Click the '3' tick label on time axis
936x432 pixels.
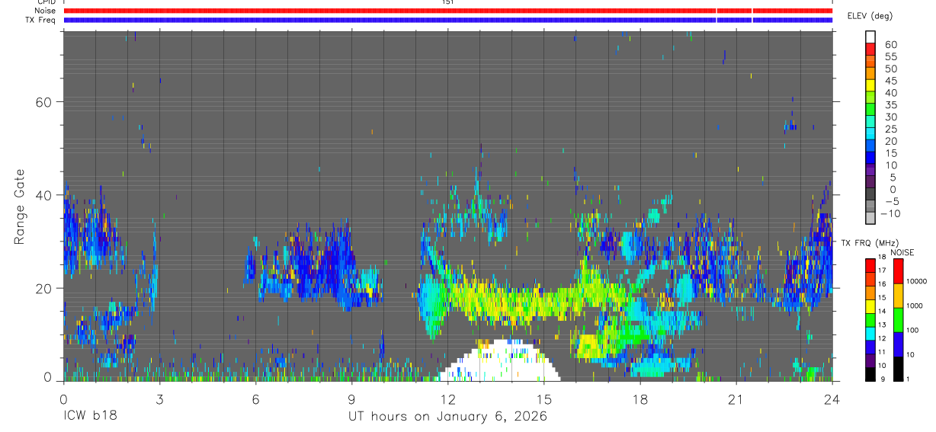pos(159,398)
